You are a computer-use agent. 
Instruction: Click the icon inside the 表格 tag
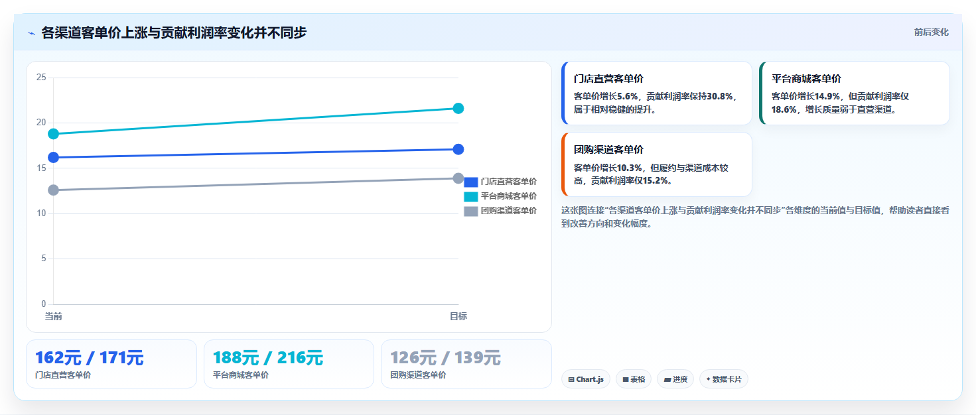[626, 380]
